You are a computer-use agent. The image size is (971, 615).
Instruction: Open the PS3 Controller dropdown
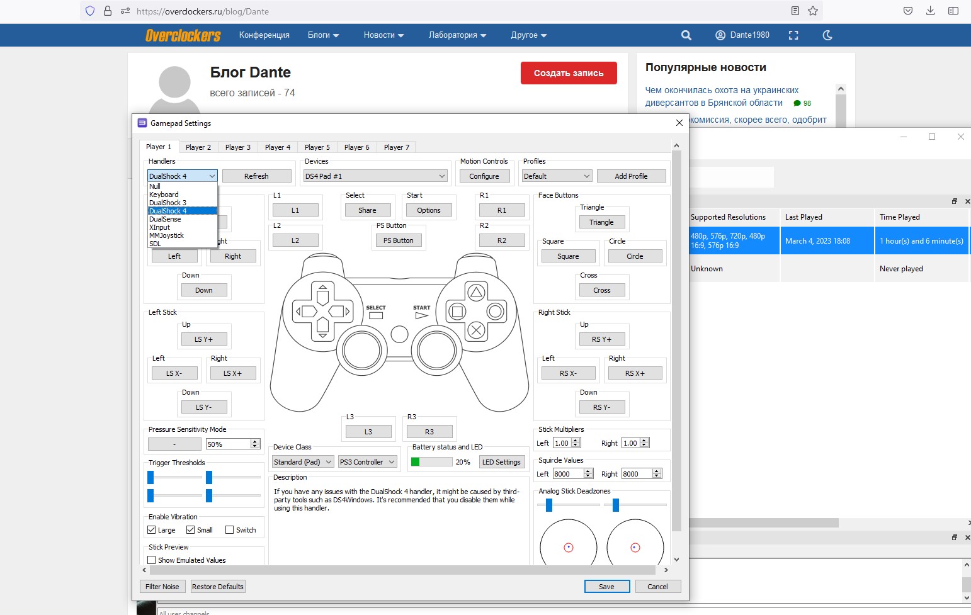point(368,462)
